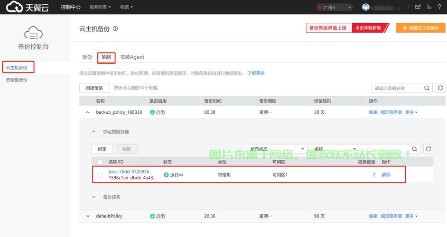Tick the checkbox for bms-76dd-0720836
Screen dimensions: 447x237
pos(100,175)
